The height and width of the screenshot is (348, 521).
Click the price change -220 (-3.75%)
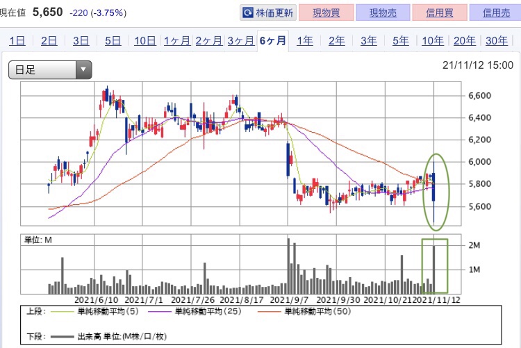pyautogui.click(x=98, y=13)
